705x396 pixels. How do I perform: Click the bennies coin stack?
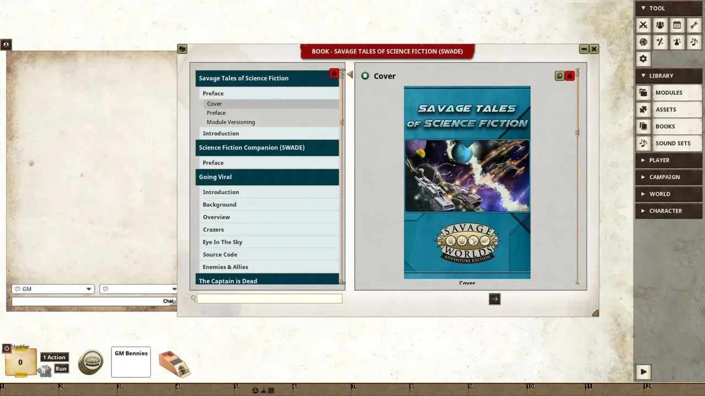90,363
